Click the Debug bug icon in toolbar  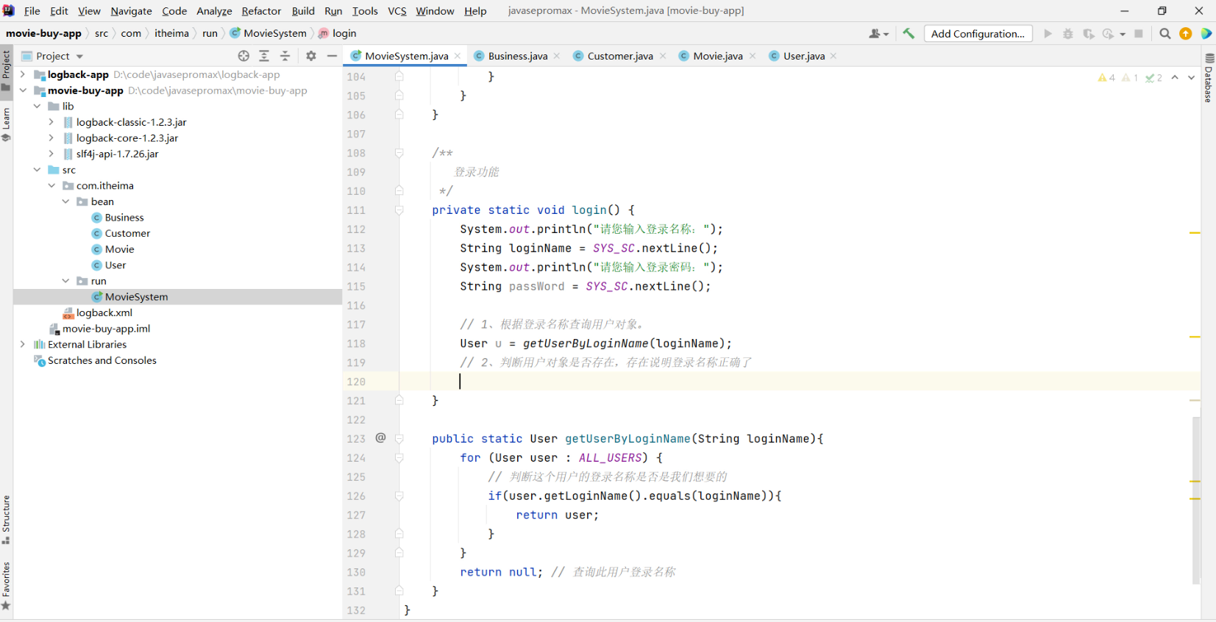click(x=1068, y=34)
